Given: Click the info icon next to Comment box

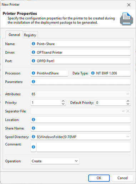Looking at the screenshot, I should point(34,147).
